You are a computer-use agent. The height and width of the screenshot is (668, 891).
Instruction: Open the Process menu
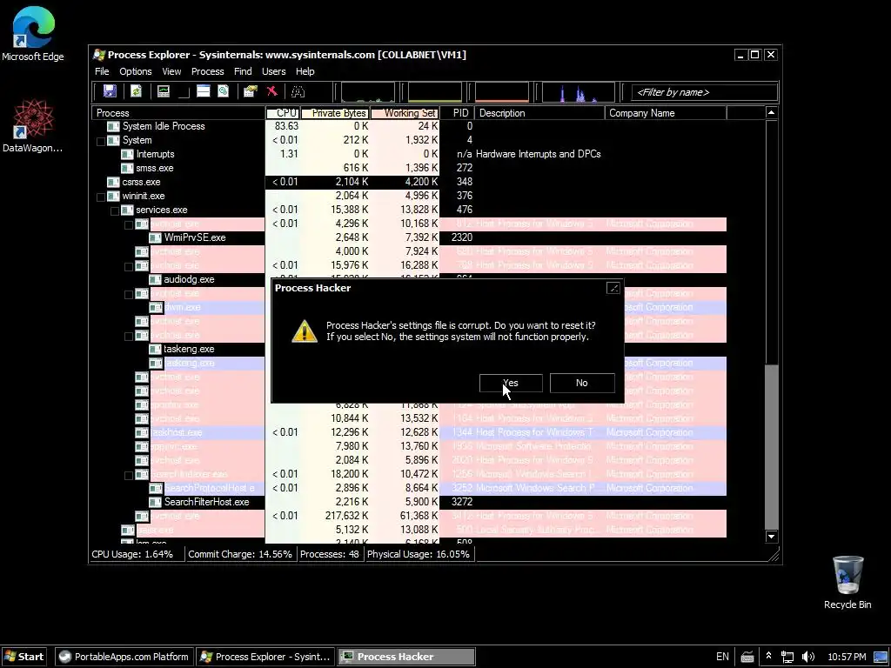click(207, 71)
